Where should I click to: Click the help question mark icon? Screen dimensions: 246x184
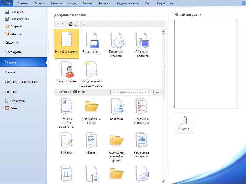click(243, 3)
